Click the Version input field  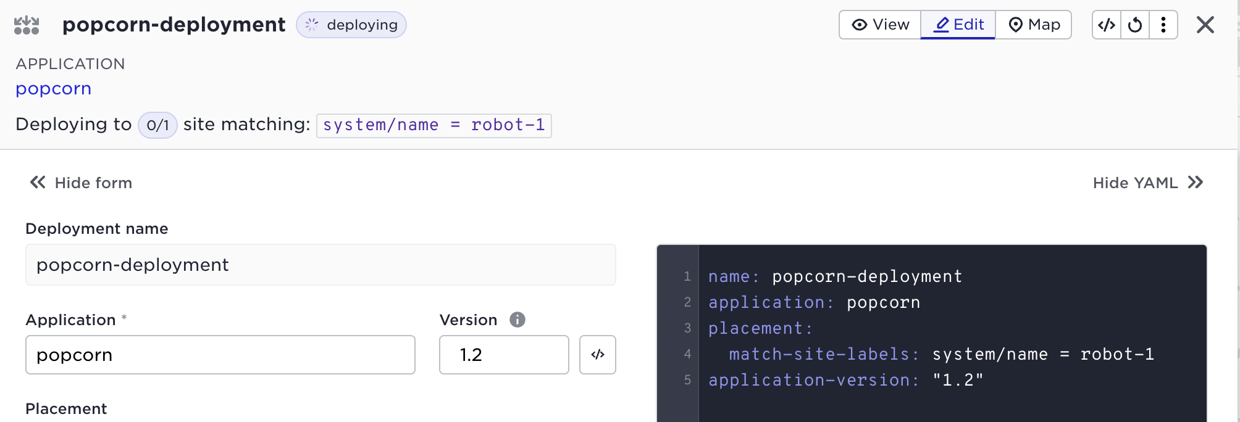pos(504,355)
